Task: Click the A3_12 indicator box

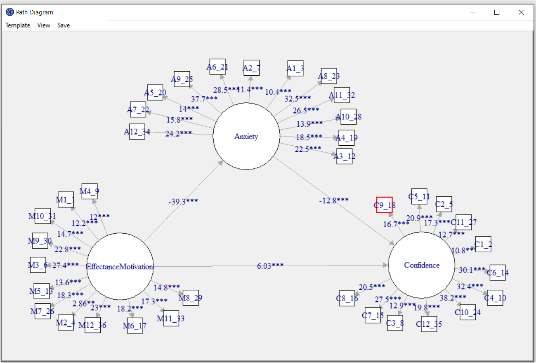Action: coord(345,156)
